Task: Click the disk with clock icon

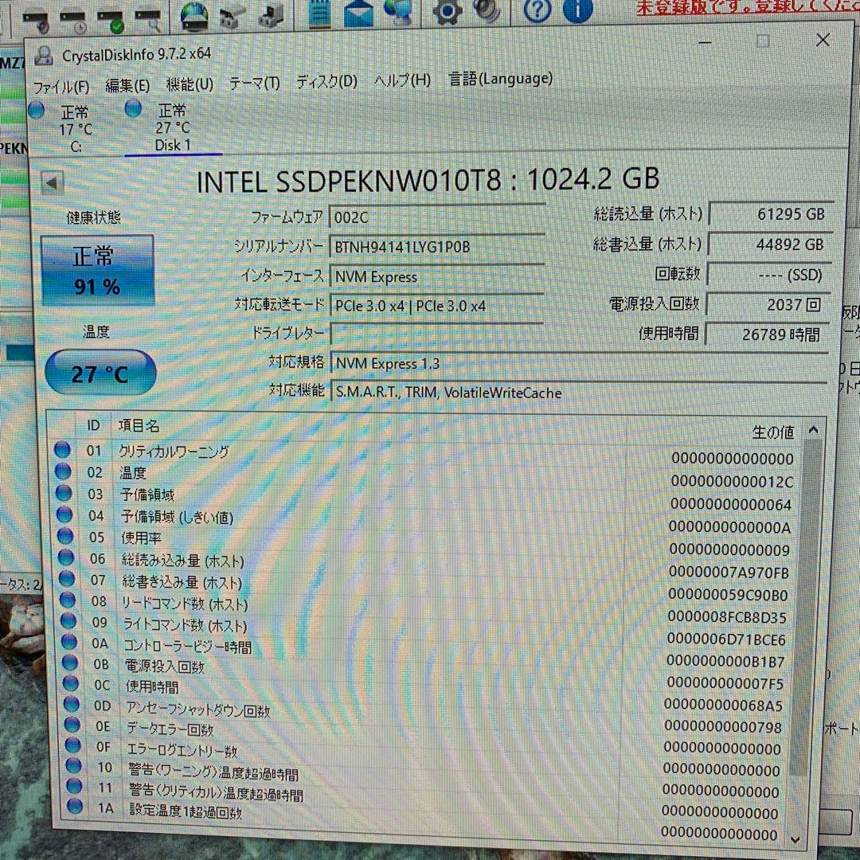Action: pyautogui.click(x=73, y=22)
